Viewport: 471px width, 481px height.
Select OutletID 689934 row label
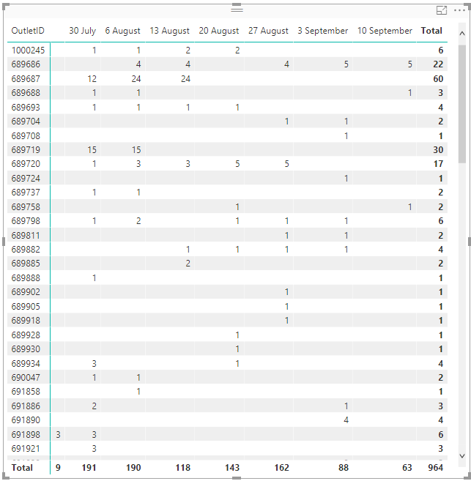tap(26, 364)
